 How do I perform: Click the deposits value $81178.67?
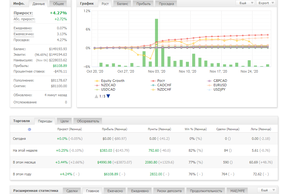tap(59, 80)
